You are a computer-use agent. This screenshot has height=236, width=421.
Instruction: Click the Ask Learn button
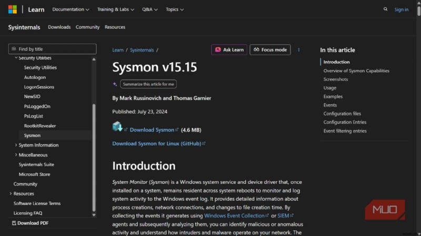(x=229, y=49)
